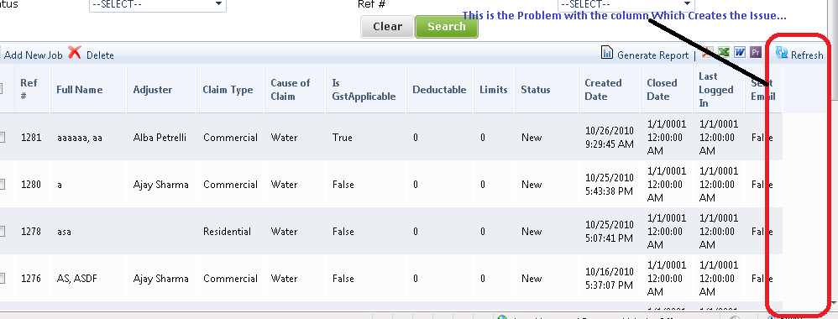838x319 pixels.
Task: Tick the checkbox for Ref 1278 row
Action: [2, 232]
